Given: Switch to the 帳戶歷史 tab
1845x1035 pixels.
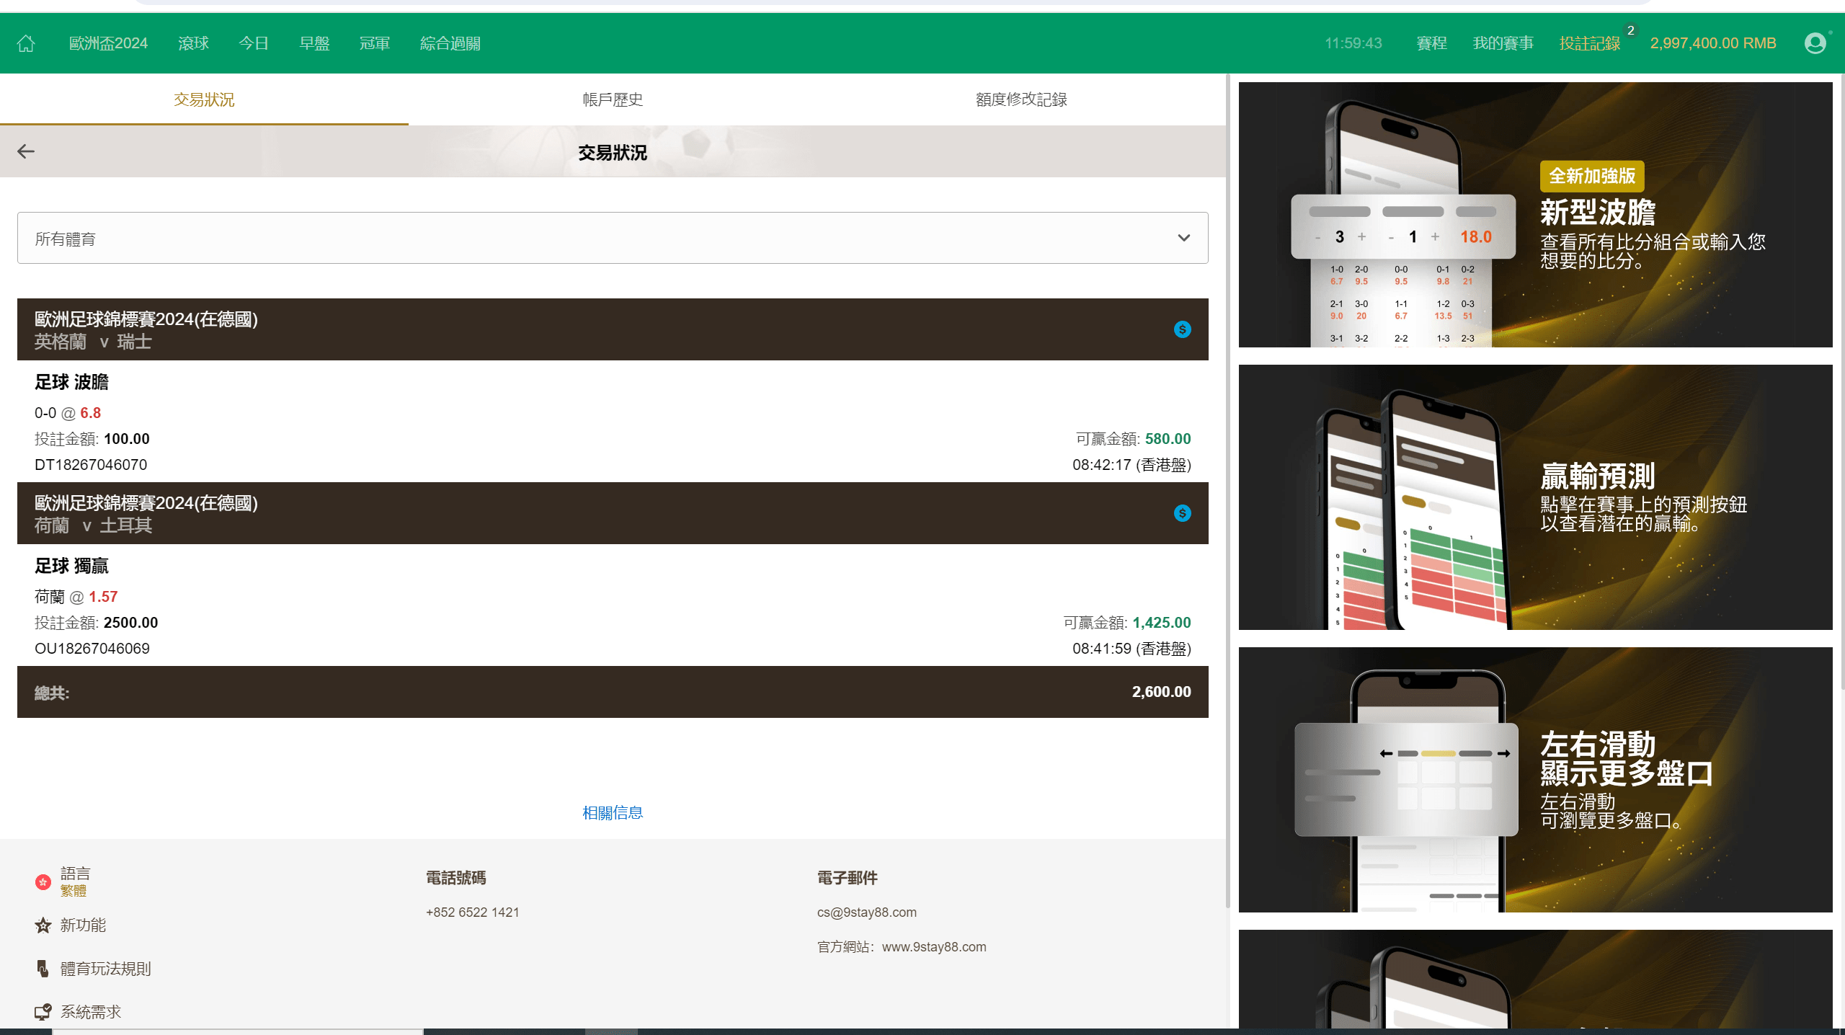Looking at the screenshot, I should coord(613,99).
